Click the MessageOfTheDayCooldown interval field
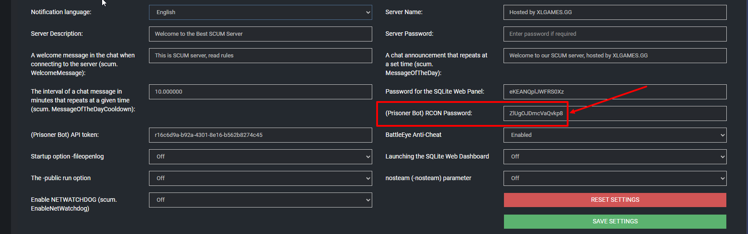 (x=260, y=92)
